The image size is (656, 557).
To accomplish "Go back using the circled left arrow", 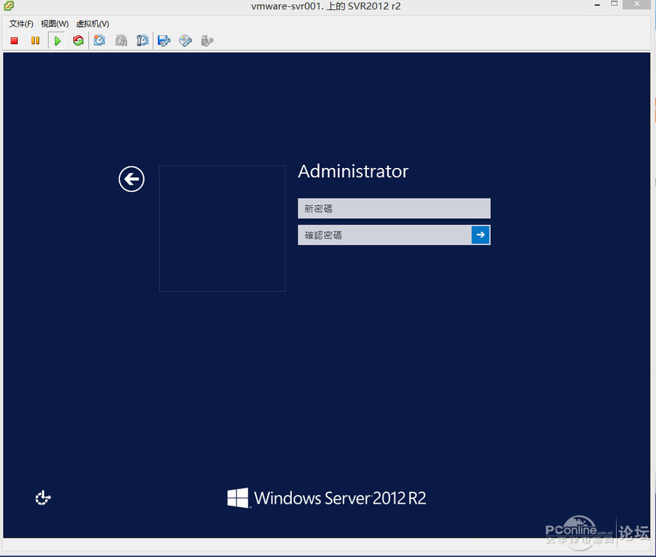I will pyautogui.click(x=131, y=179).
